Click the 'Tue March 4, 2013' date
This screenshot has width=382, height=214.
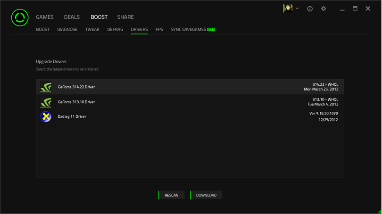click(x=323, y=105)
